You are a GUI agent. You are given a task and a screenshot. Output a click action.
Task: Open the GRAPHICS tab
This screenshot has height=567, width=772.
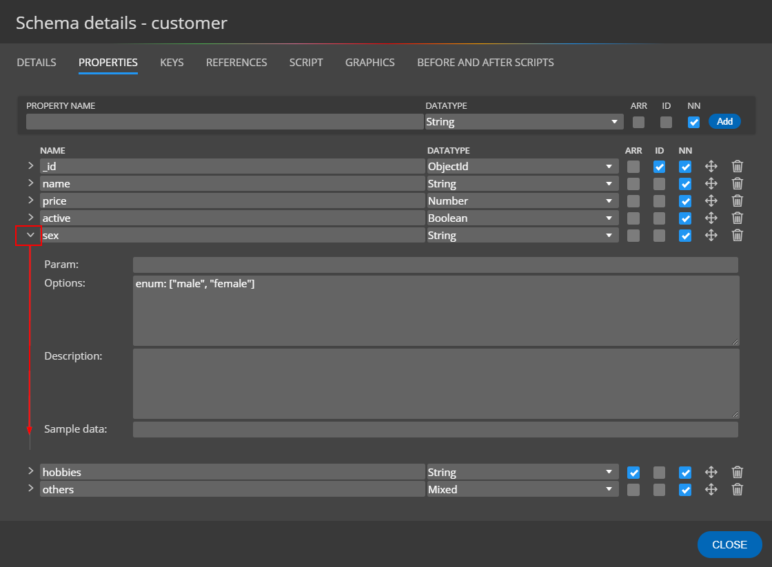[369, 63]
